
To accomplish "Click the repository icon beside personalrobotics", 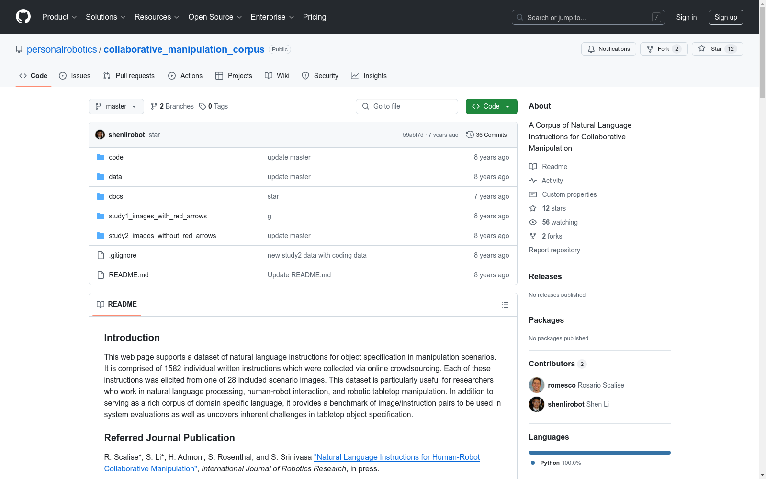I will [x=19, y=49].
